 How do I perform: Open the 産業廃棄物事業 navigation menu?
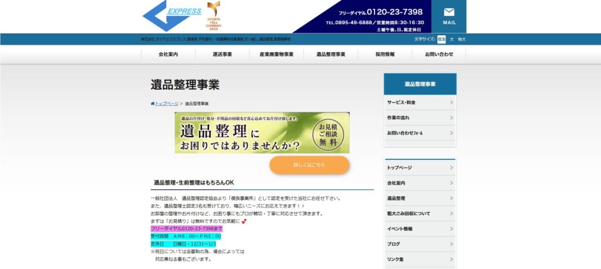(x=276, y=55)
